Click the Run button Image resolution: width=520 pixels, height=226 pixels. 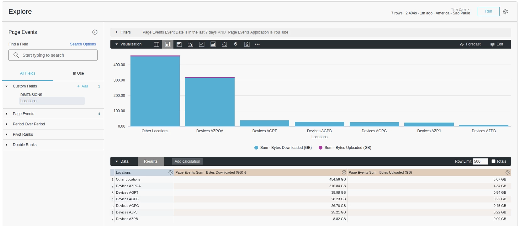click(x=489, y=11)
